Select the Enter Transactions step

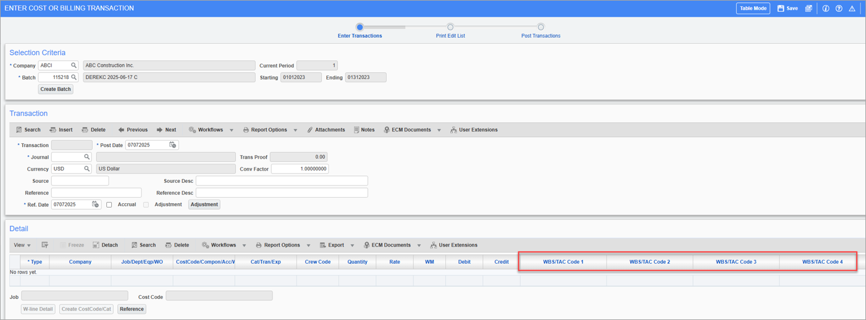(x=359, y=27)
